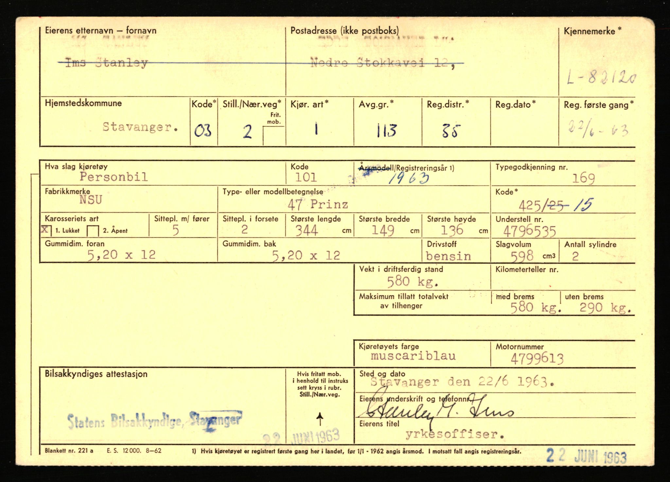Click the crossed-out name 'Ims Stanley'
The image size is (670, 482).
106,62
